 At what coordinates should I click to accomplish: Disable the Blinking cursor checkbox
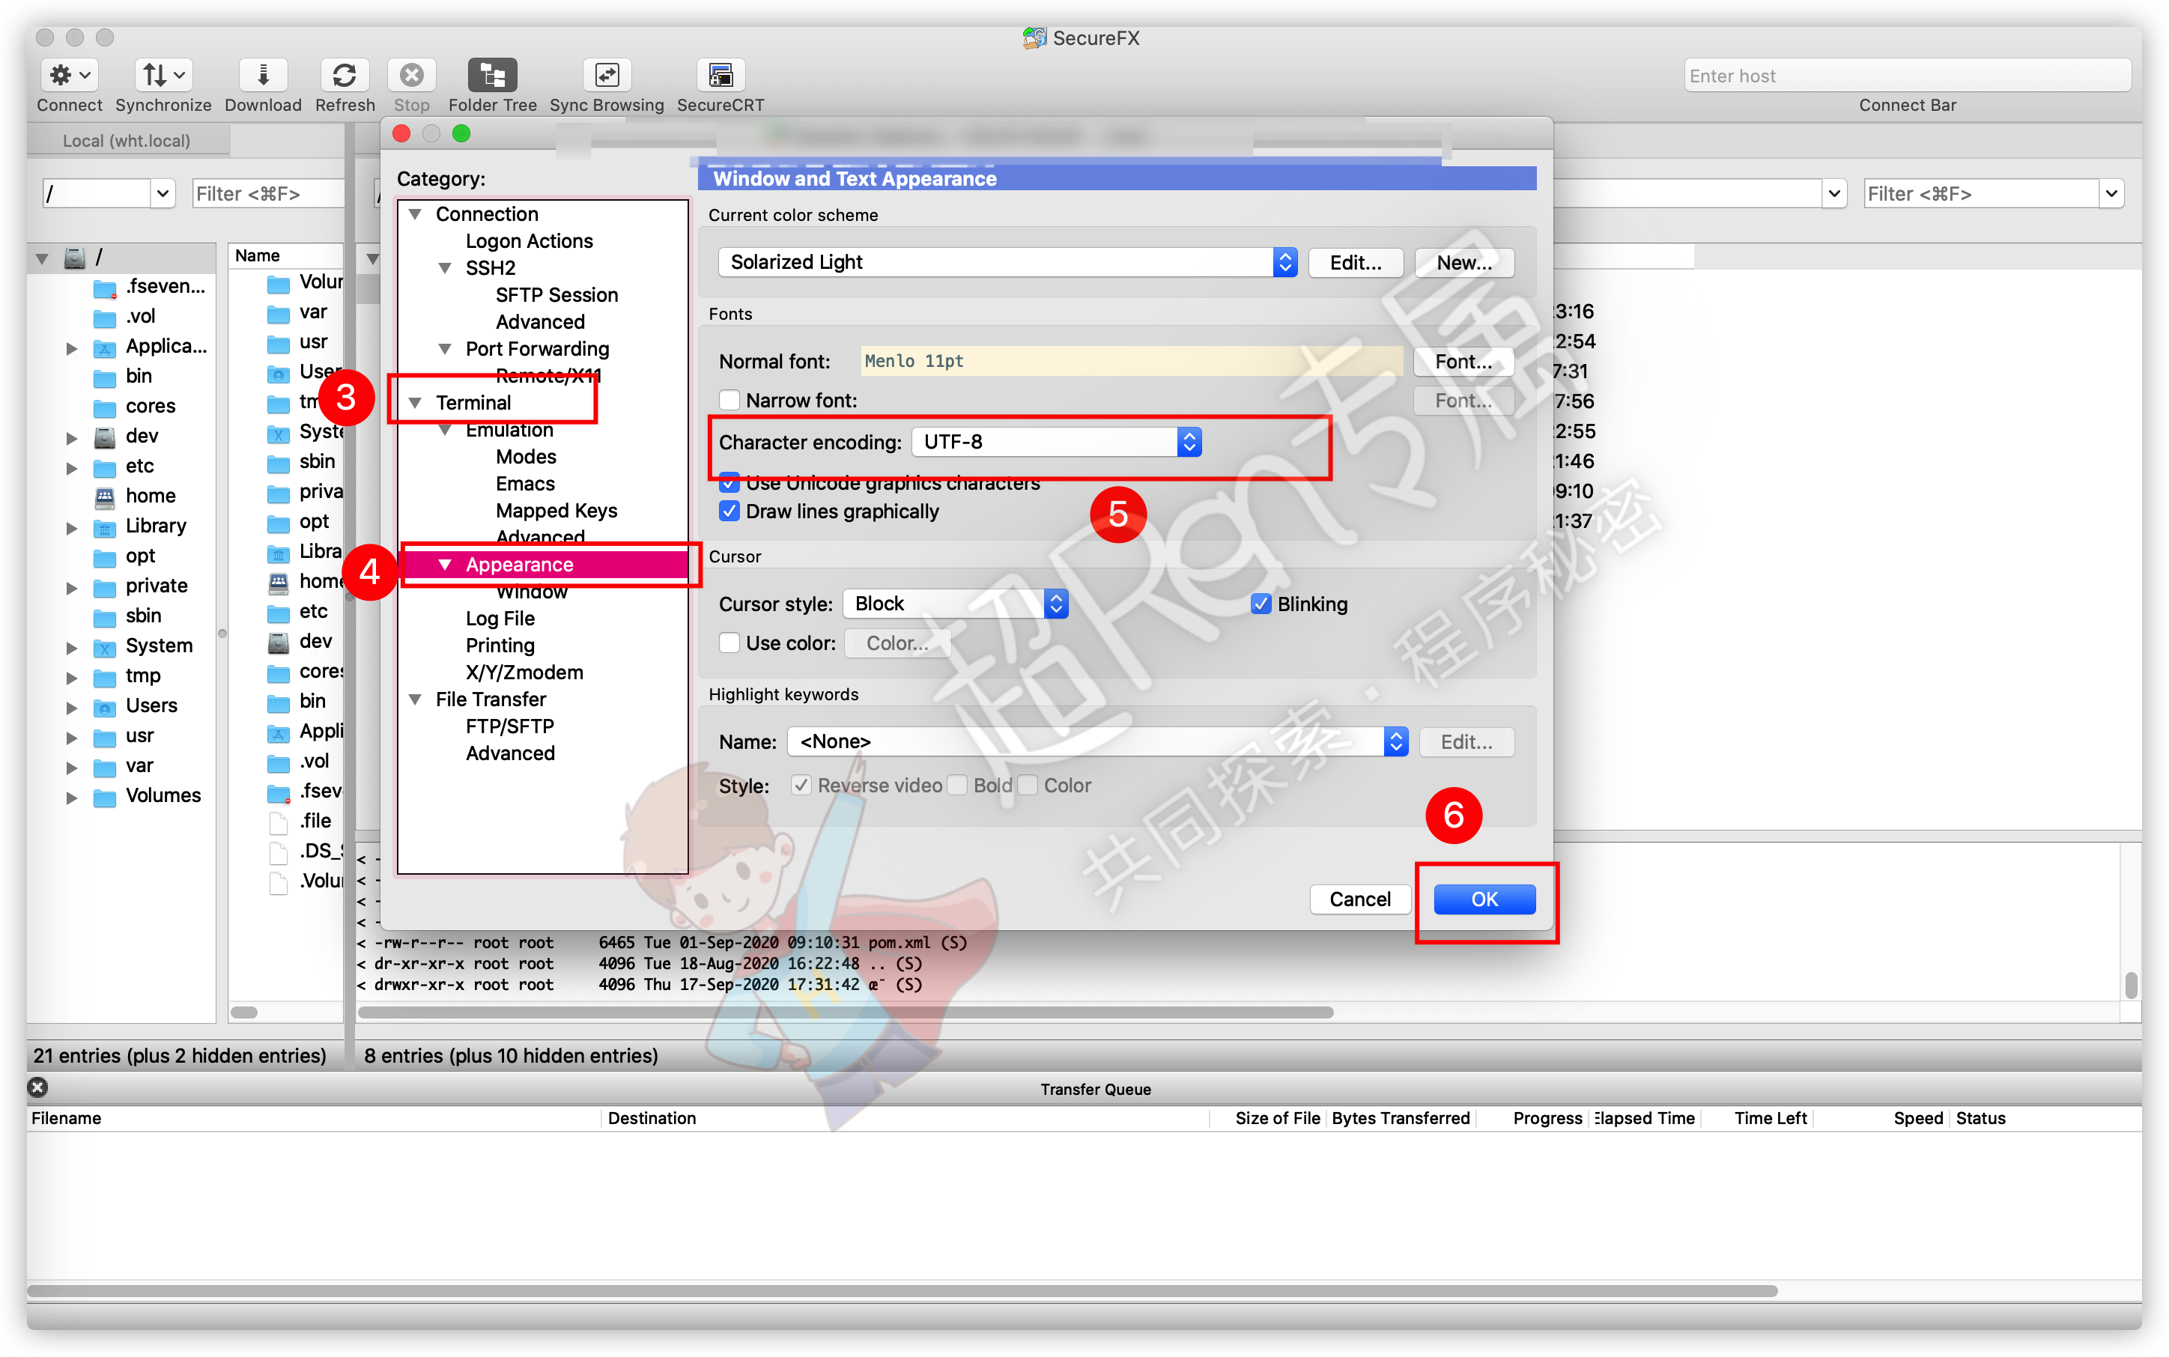coord(1261,604)
